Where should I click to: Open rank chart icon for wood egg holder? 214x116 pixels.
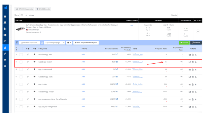pos(190,62)
